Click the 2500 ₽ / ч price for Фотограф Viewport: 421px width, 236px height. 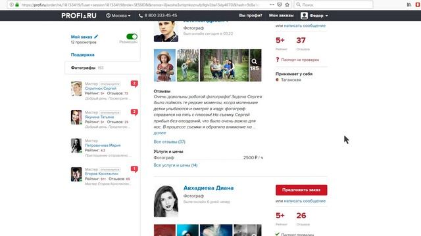pyautogui.click(x=253, y=157)
